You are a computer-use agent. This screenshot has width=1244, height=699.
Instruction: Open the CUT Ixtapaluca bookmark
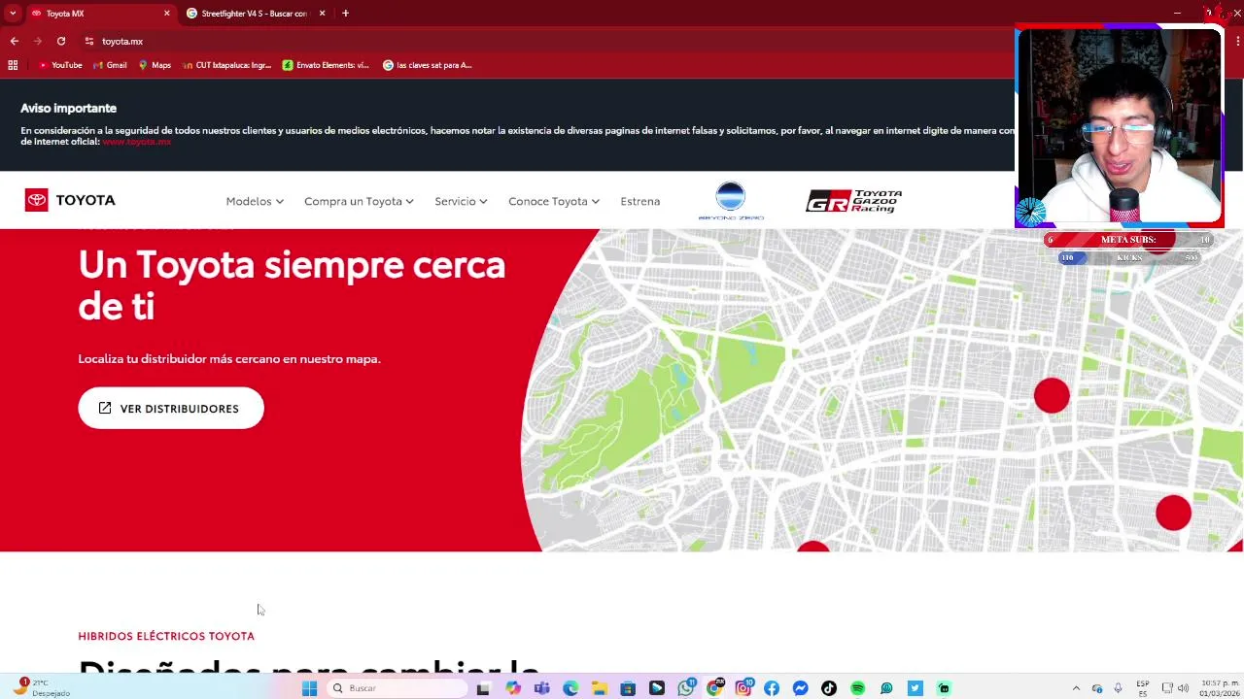click(226, 65)
